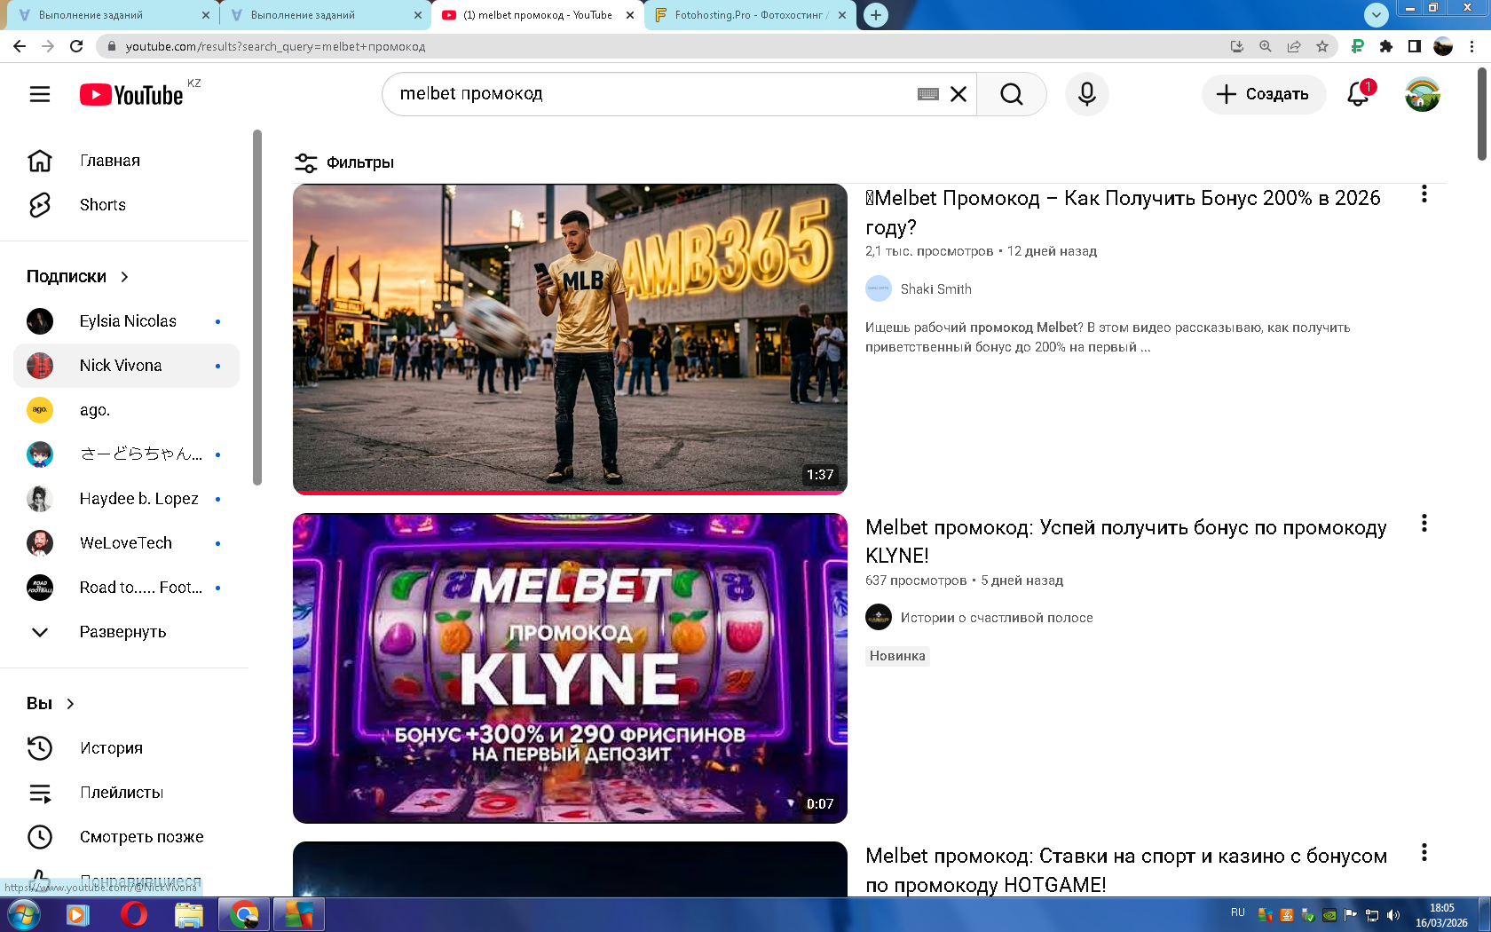Open the Shaki Smith channel link

tap(935, 289)
